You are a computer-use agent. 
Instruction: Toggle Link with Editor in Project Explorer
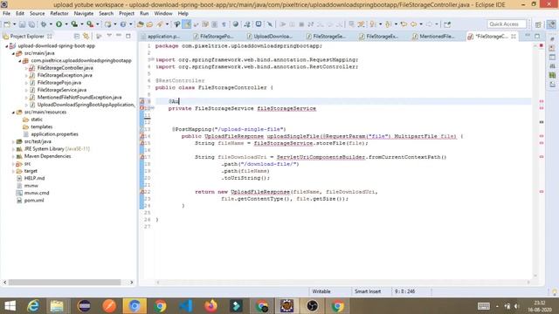(x=86, y=36)
